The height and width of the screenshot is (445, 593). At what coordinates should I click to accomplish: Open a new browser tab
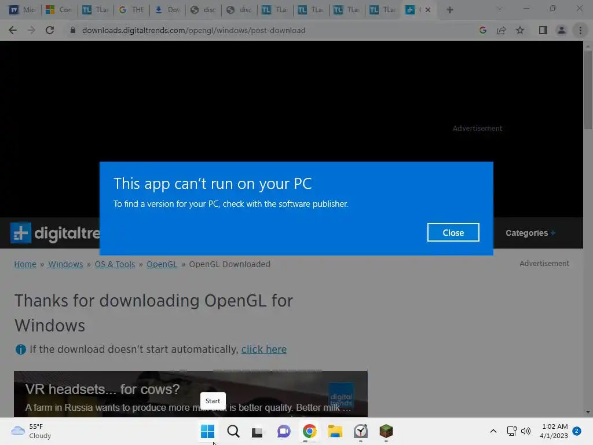tap(449, 10)
